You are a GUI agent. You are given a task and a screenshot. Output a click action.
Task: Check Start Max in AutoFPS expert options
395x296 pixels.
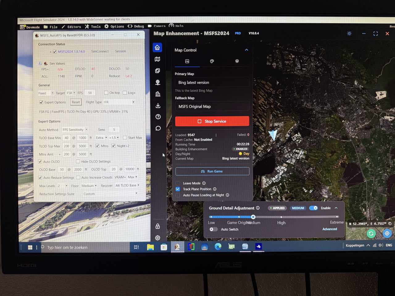click(125, 138)
